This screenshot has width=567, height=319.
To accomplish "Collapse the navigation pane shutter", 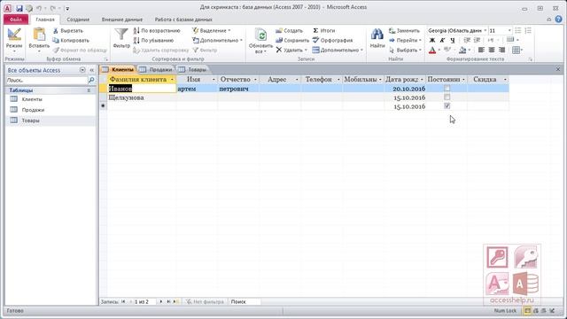I will (92, 70).
